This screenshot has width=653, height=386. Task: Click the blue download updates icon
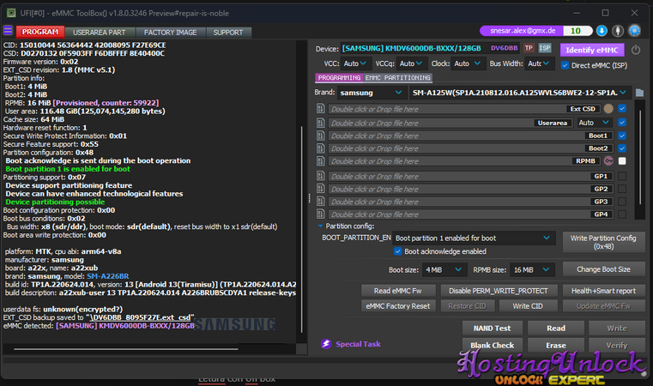point(601,30)
